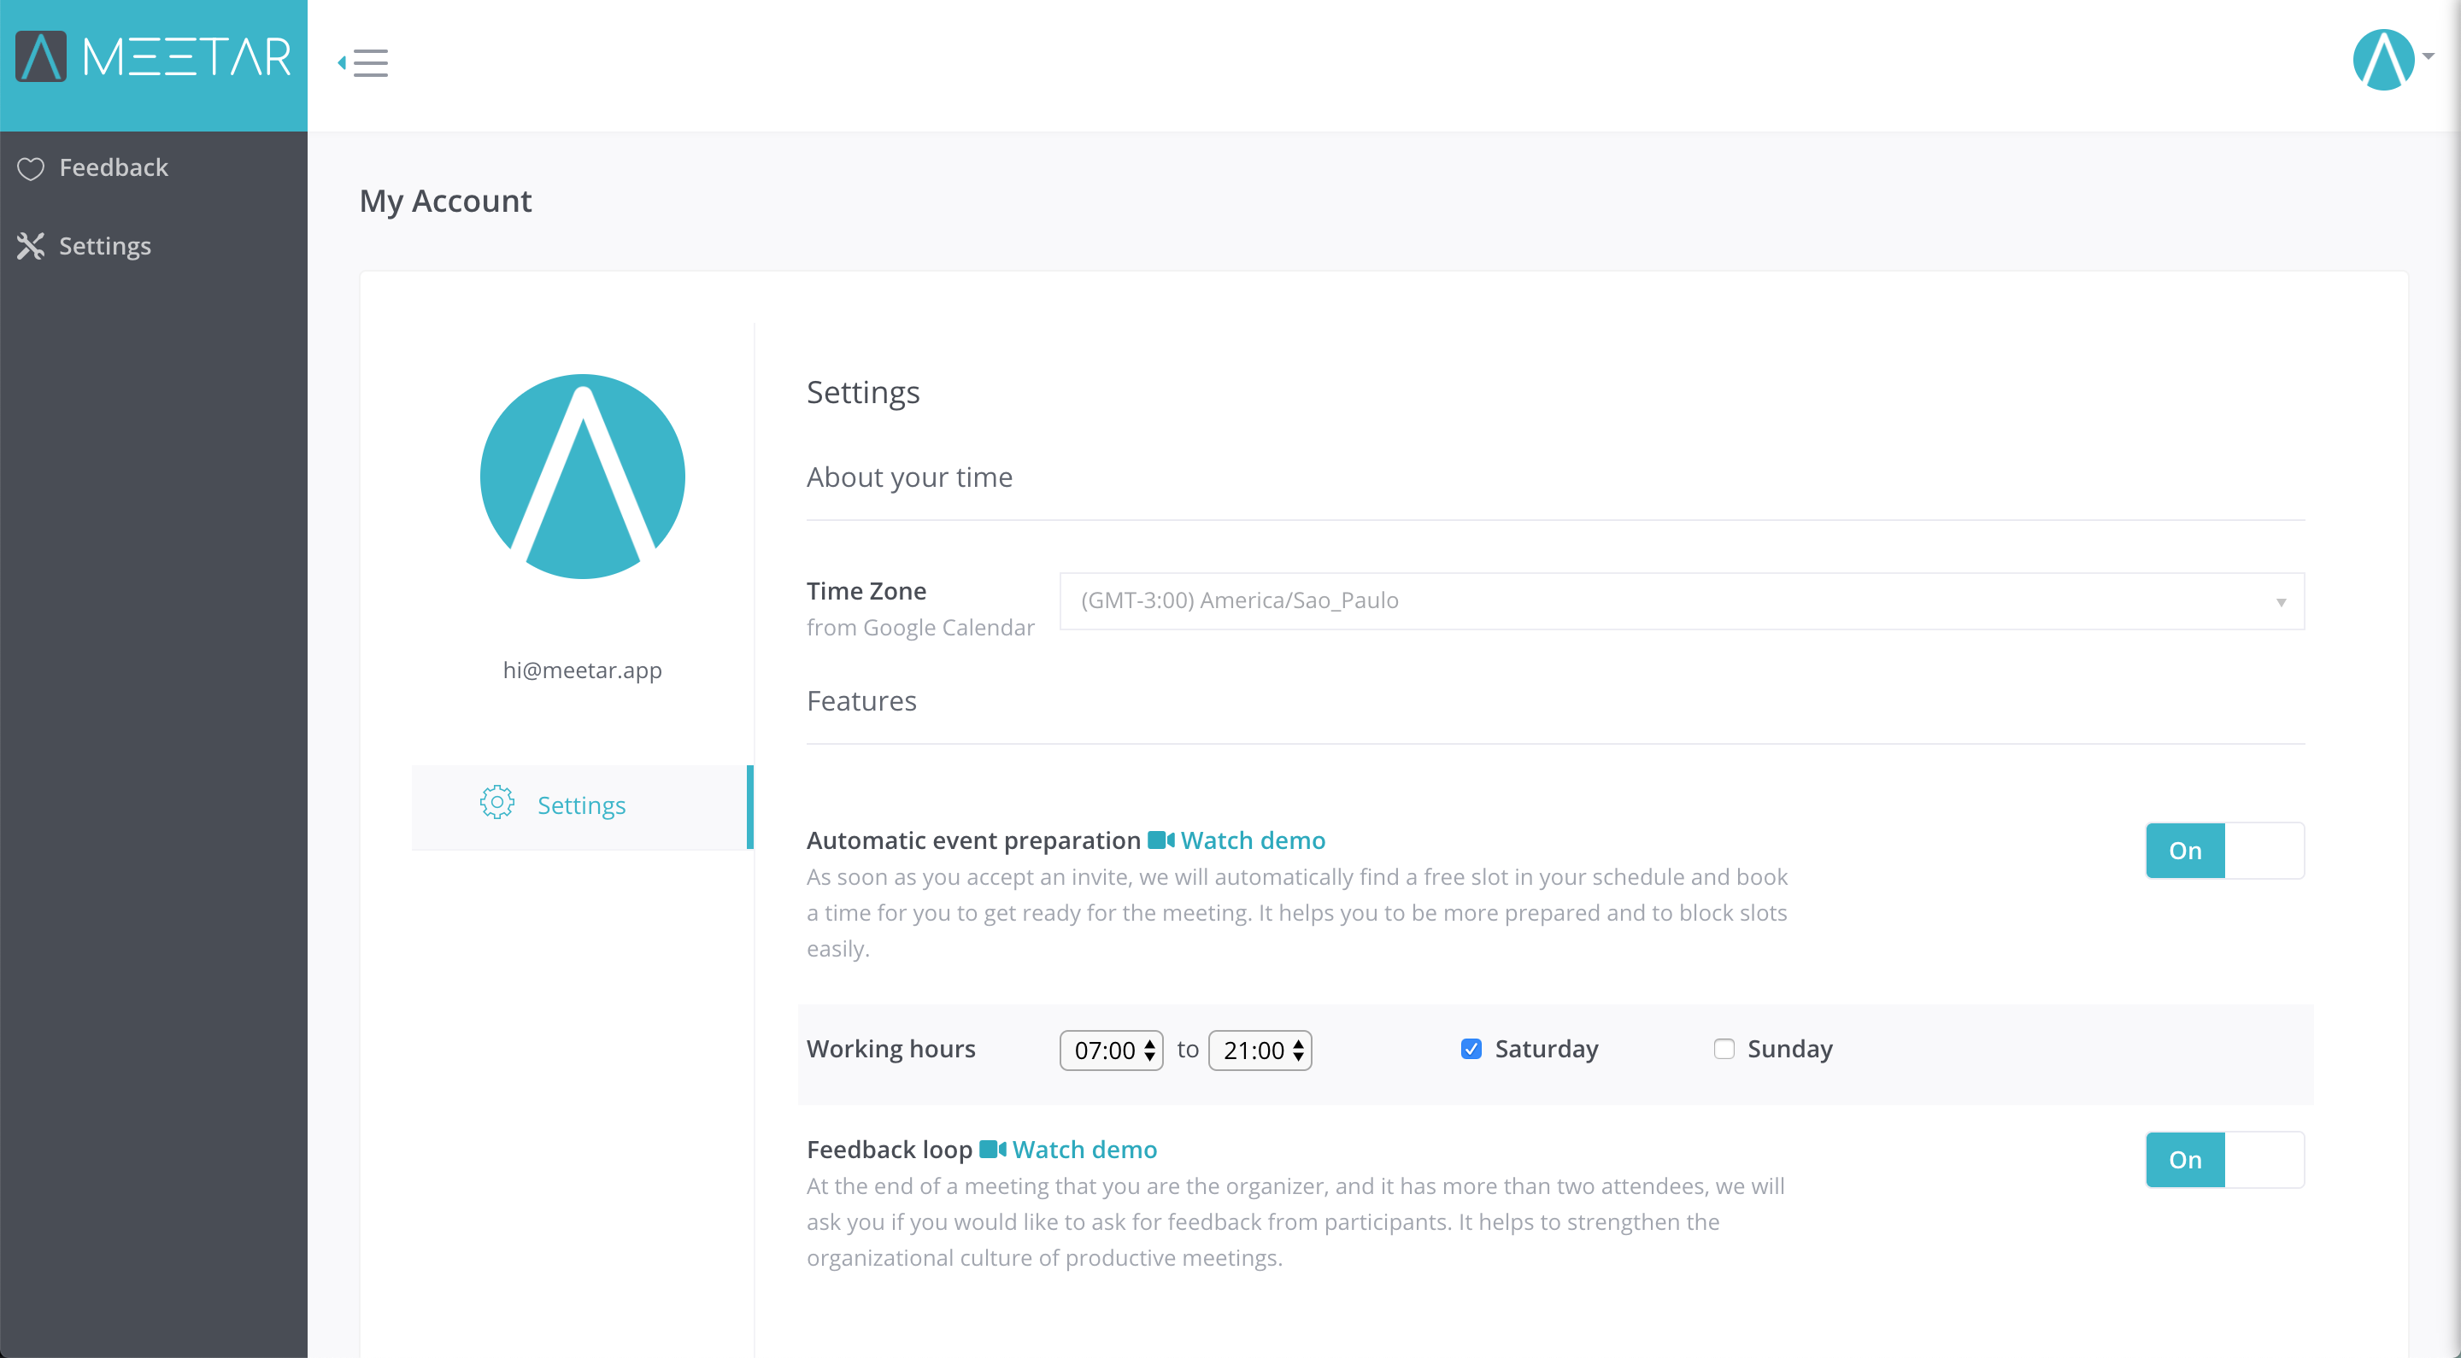The image size is (2461, 1358).
Task: Click the gear icon in Settings tab
Action: click(x=496, y=803)
